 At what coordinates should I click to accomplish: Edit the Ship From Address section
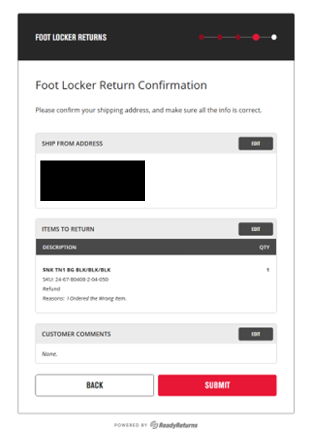(256, 143)
